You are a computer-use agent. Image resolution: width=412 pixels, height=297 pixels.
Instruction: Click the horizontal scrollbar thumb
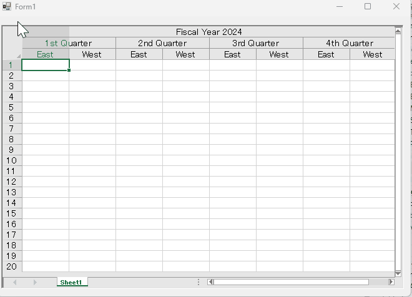point(291,282)
